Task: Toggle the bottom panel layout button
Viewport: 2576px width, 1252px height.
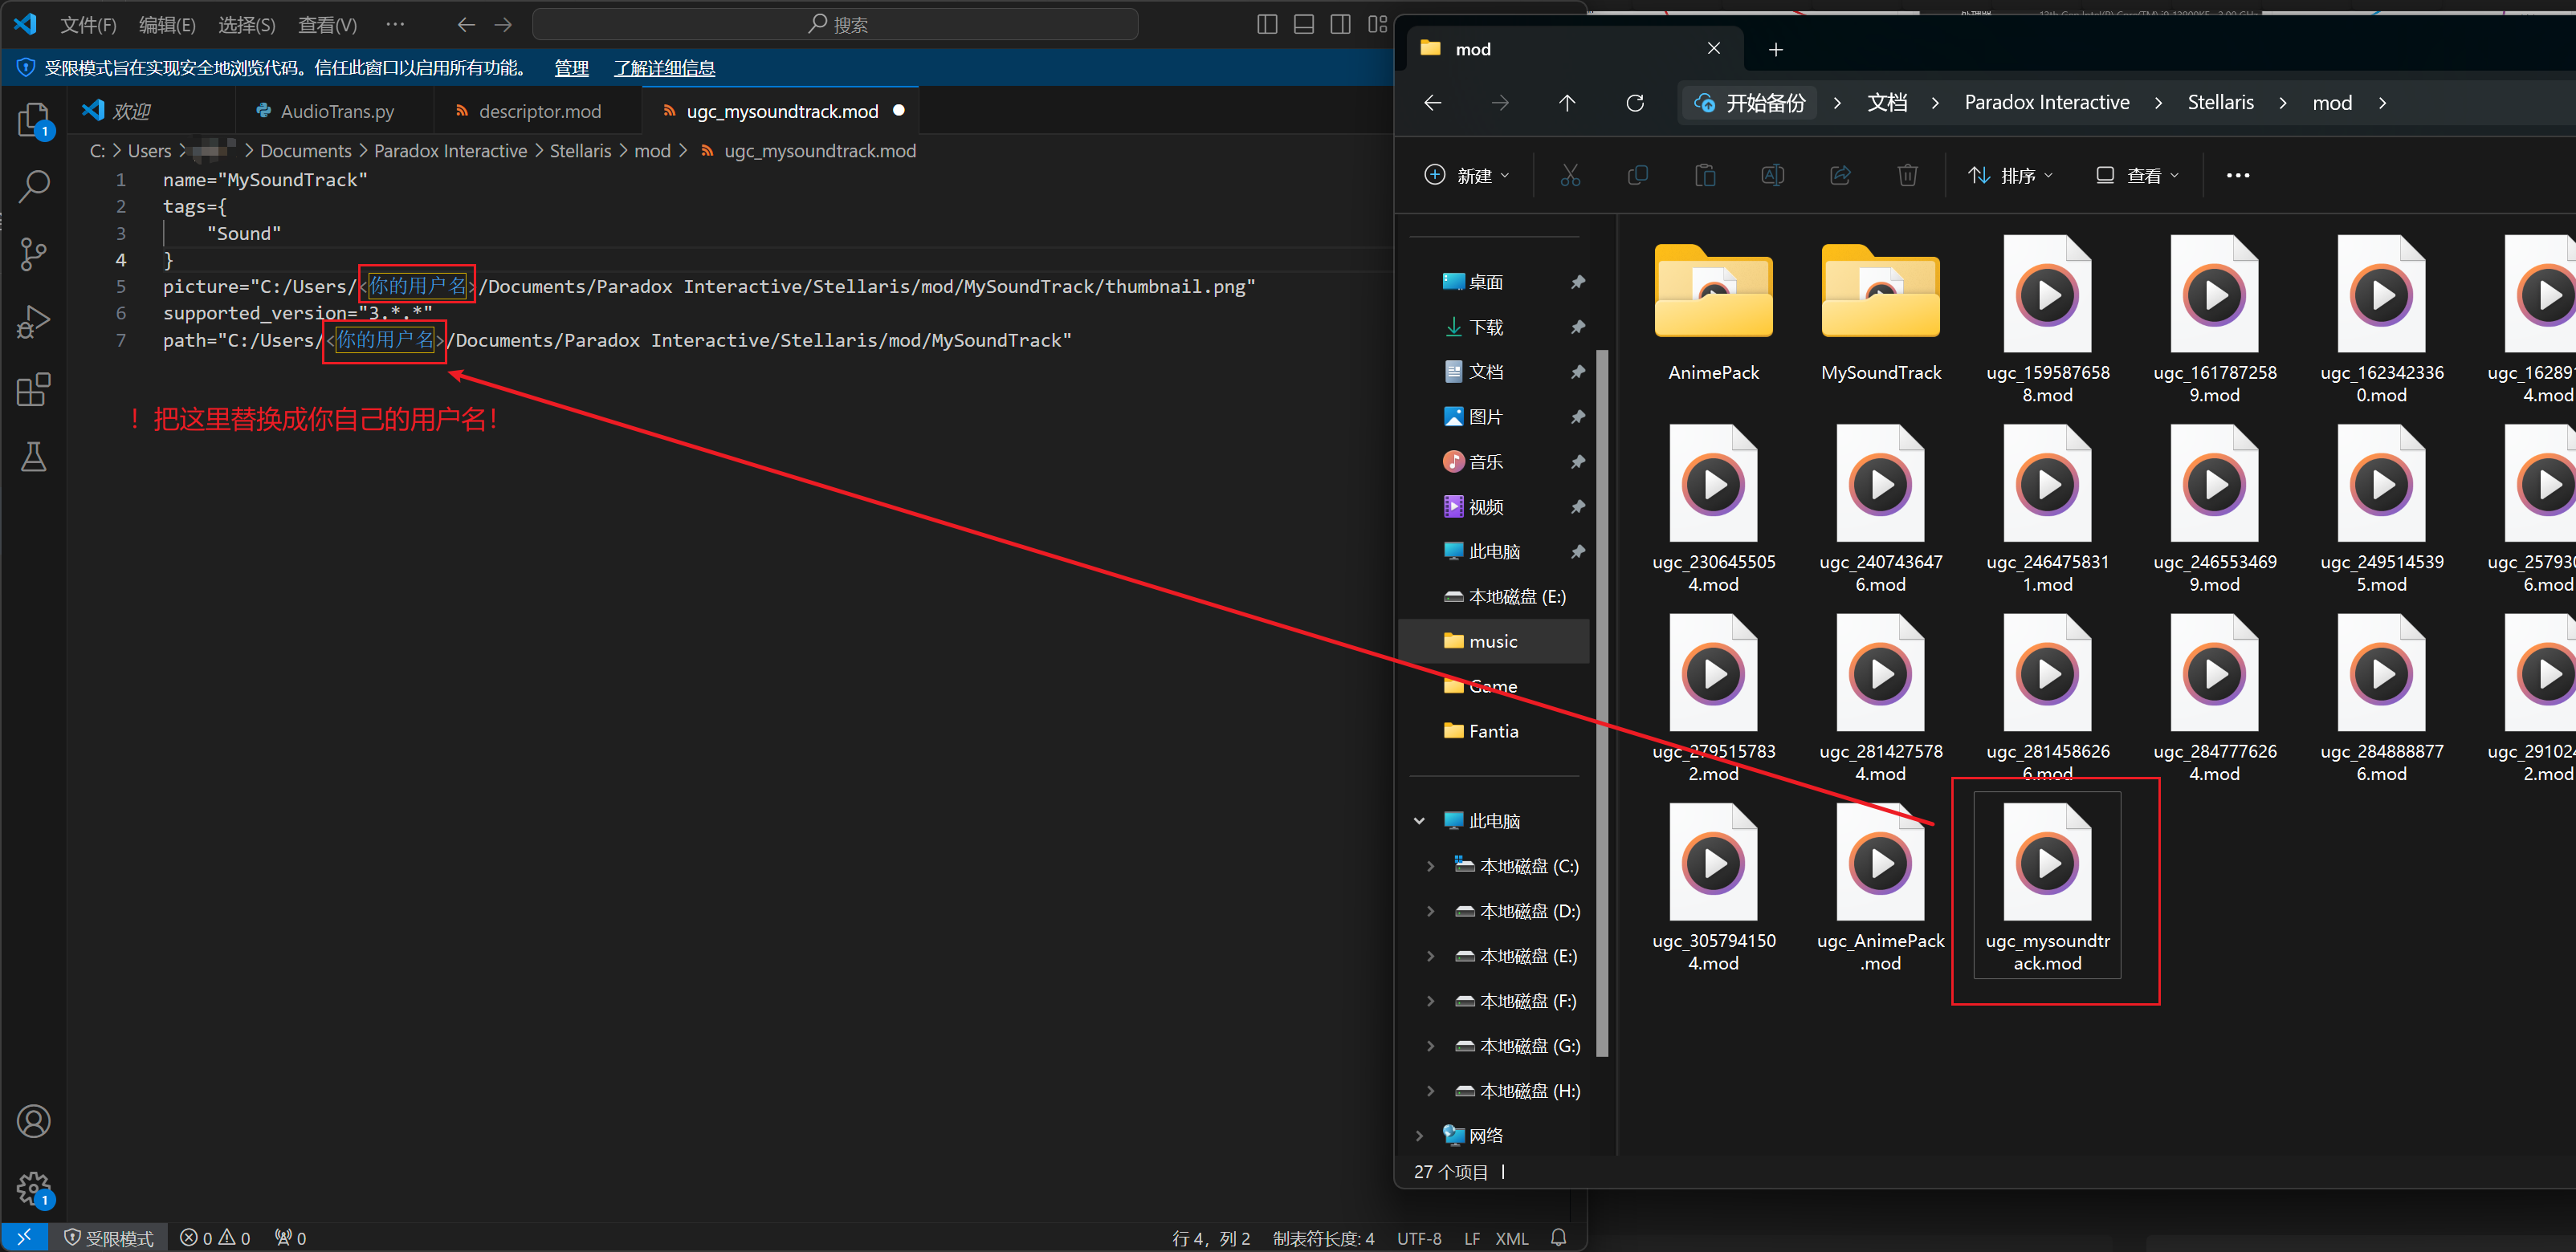Action: click(1303, 24)
